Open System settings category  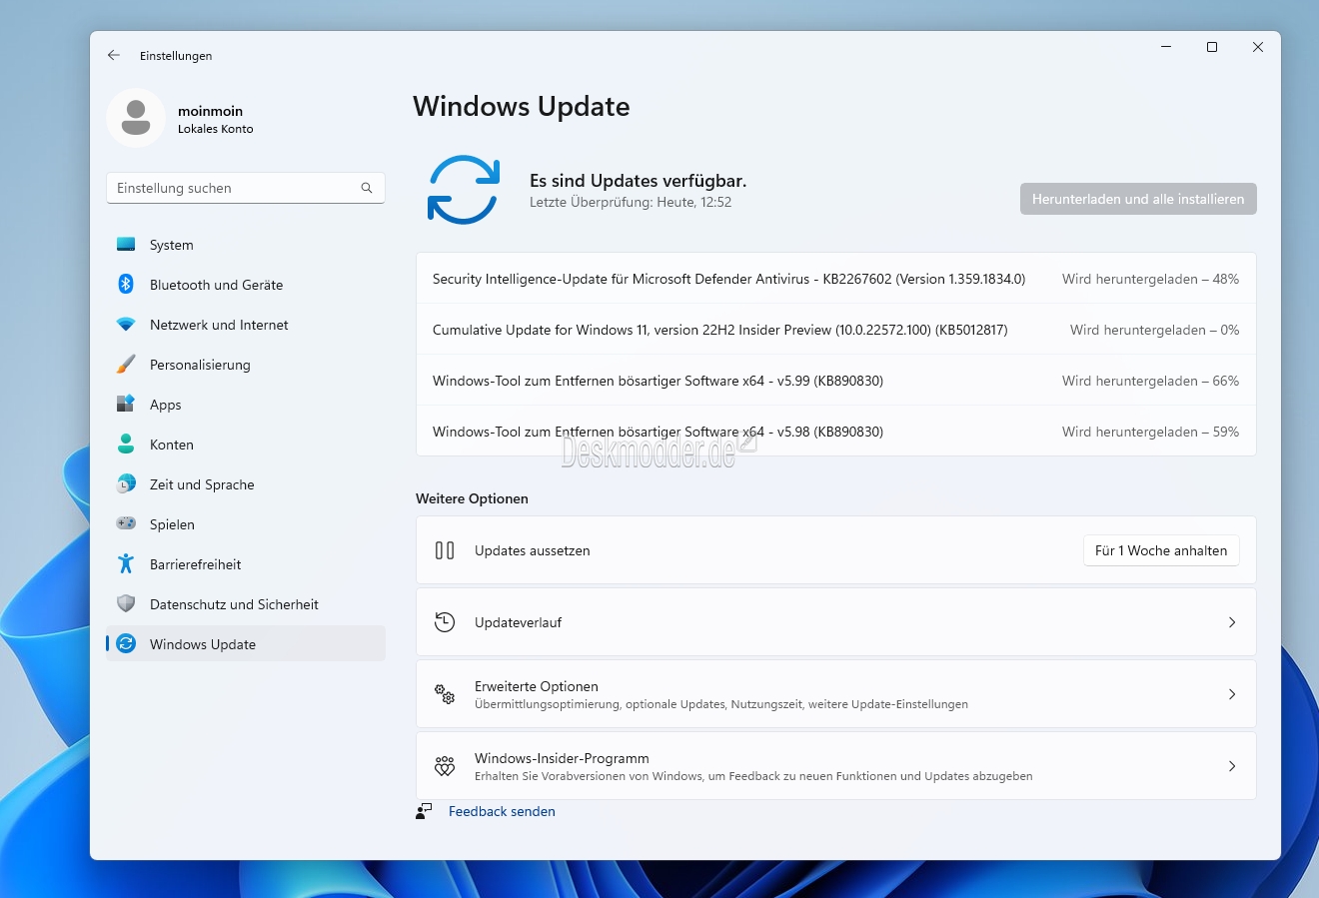pos(246,245)
